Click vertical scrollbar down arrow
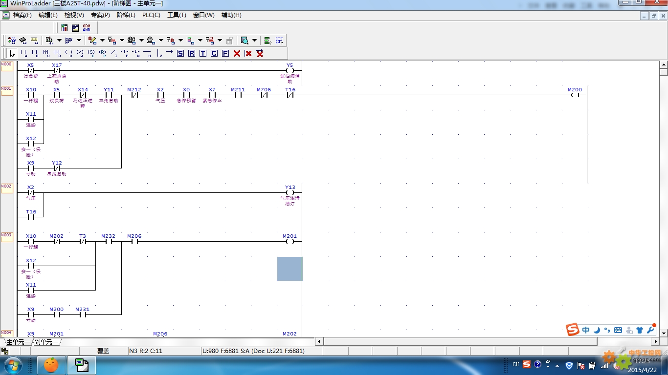The height and width of the screenshot is (375, 668). [664, 333]
